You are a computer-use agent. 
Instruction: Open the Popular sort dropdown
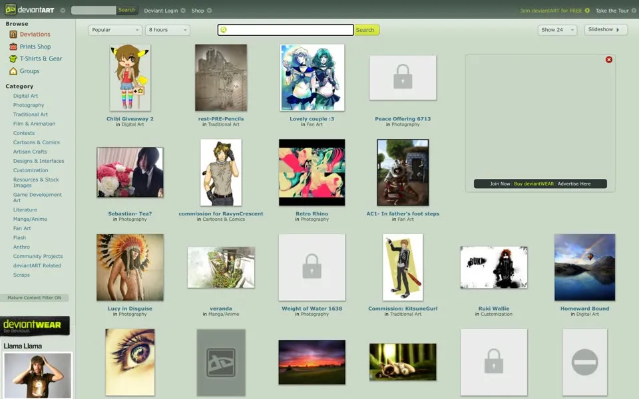click(x=115, y=30)
